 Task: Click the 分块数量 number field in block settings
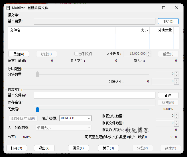pyautogui.click(x=165, y=74)
